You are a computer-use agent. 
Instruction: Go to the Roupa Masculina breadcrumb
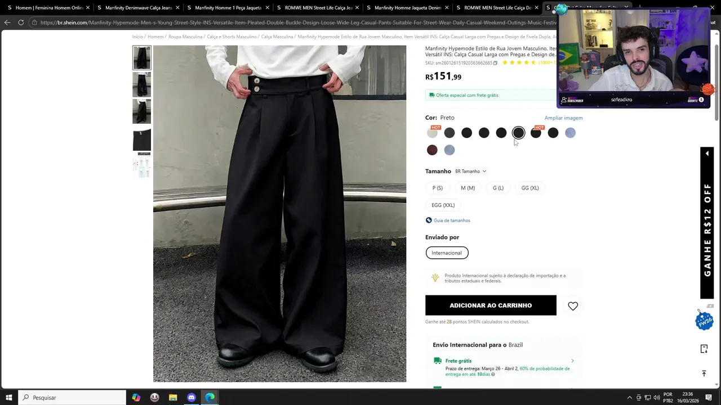(x=185, y=37)
